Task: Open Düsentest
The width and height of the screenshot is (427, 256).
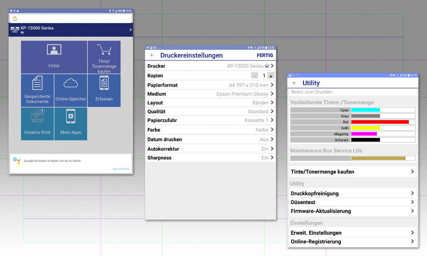Action: coord(353,202)
